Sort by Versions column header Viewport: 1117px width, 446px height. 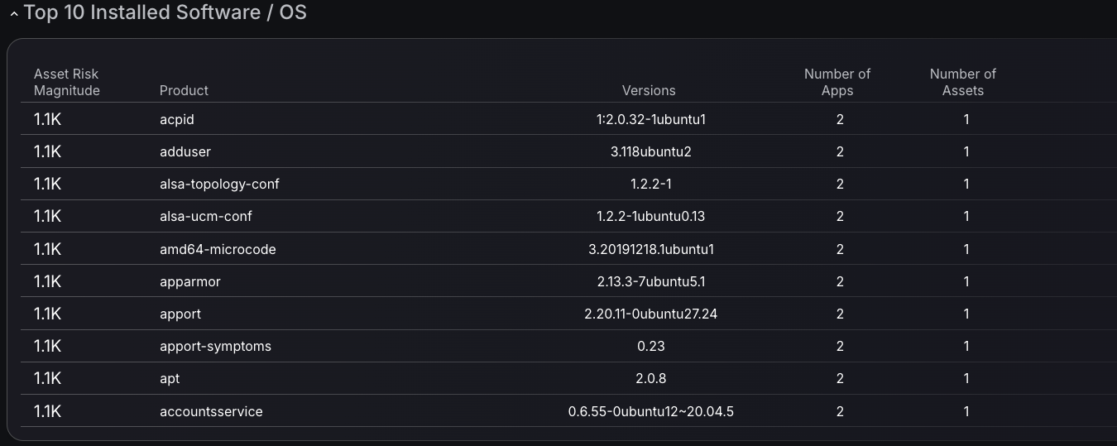(x=649, y=90)
